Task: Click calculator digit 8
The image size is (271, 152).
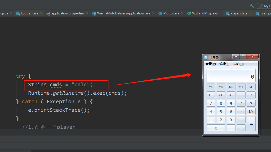Action: (x=221, y=103)
